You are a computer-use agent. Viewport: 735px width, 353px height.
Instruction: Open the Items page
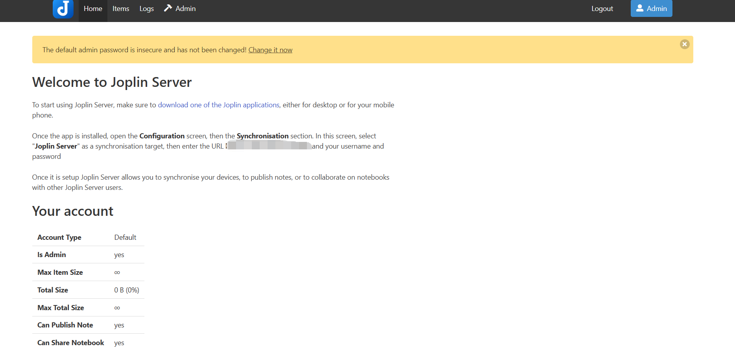pyautogui.click(x=121, y=9)
